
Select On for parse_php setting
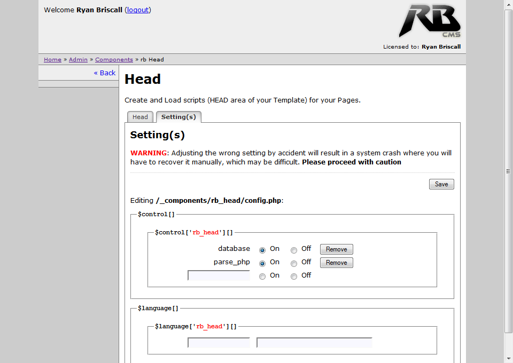coord(262,263)
